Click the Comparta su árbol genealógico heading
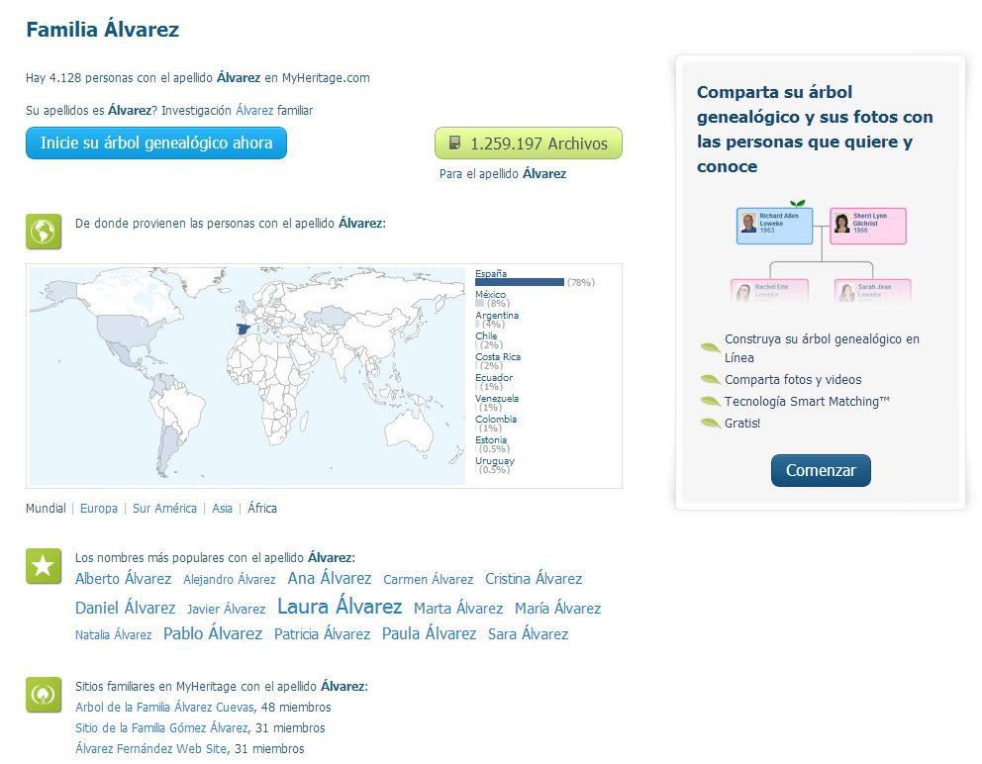The width and height of the screenshot is (982, 764). click(815, 129)
